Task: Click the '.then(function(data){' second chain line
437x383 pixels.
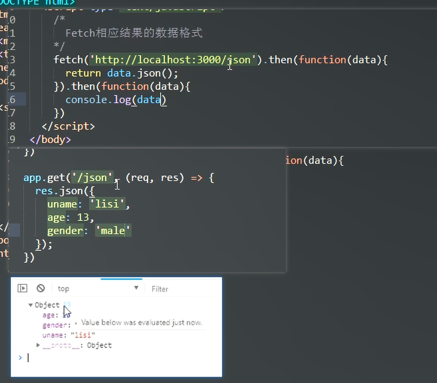Action: [122, 86]
